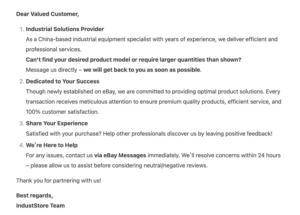Click the "Message us directly" text
The height and width of the screenshot is (215, 300).
[51, 70]
